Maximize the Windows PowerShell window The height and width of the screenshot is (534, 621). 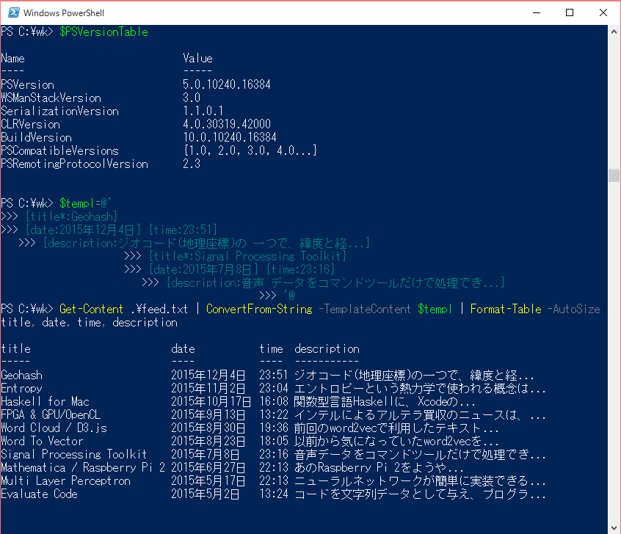coord(569,12)
